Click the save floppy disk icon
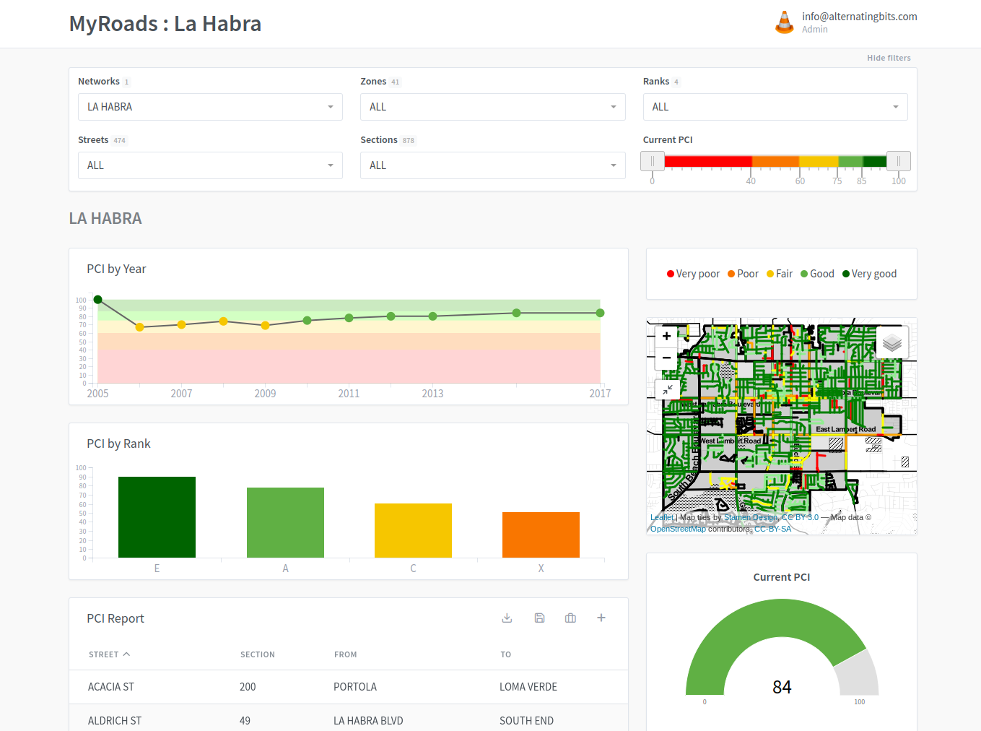Viewport: 981px width, 731px height. point(539,618)
